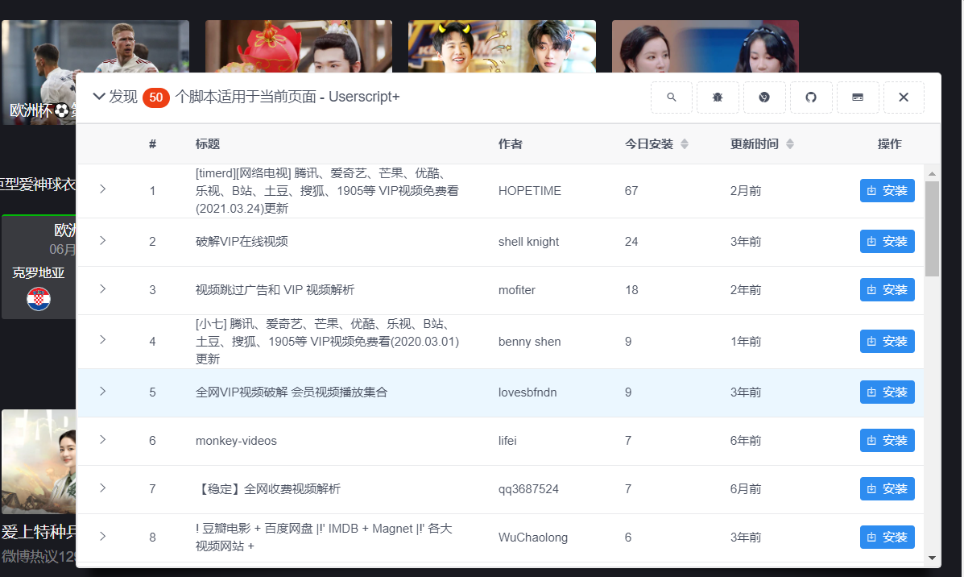The width and height of the screenshot is (964, 577).
Task: Open the search icon in Userscript+ header
Action: point(672,98)
